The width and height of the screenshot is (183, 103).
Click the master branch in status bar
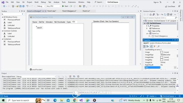152,96
